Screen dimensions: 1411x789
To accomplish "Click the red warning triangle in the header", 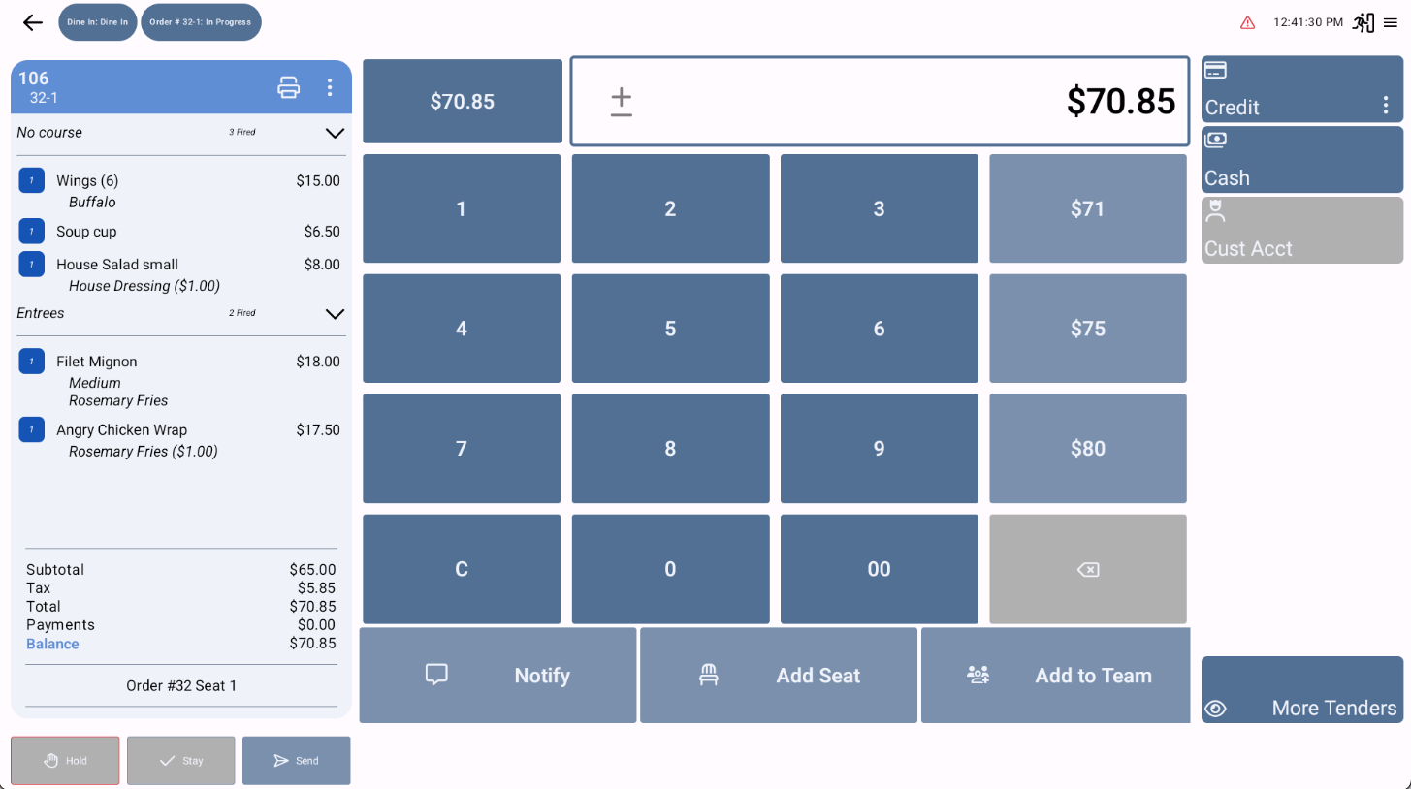I will 1247,21.
